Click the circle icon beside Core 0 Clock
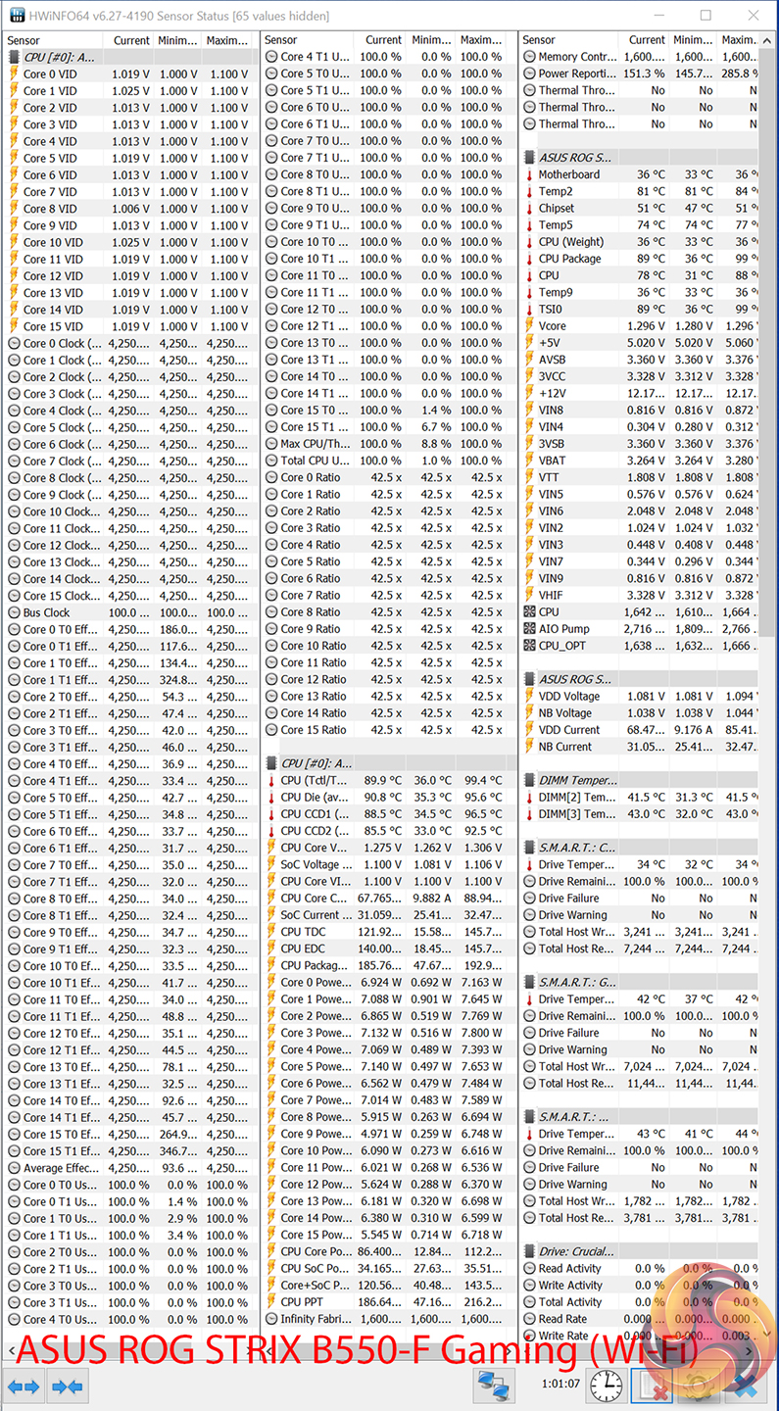Image resolution: width=779 pixels, height=1411 pixels. (x=14, y=343)
